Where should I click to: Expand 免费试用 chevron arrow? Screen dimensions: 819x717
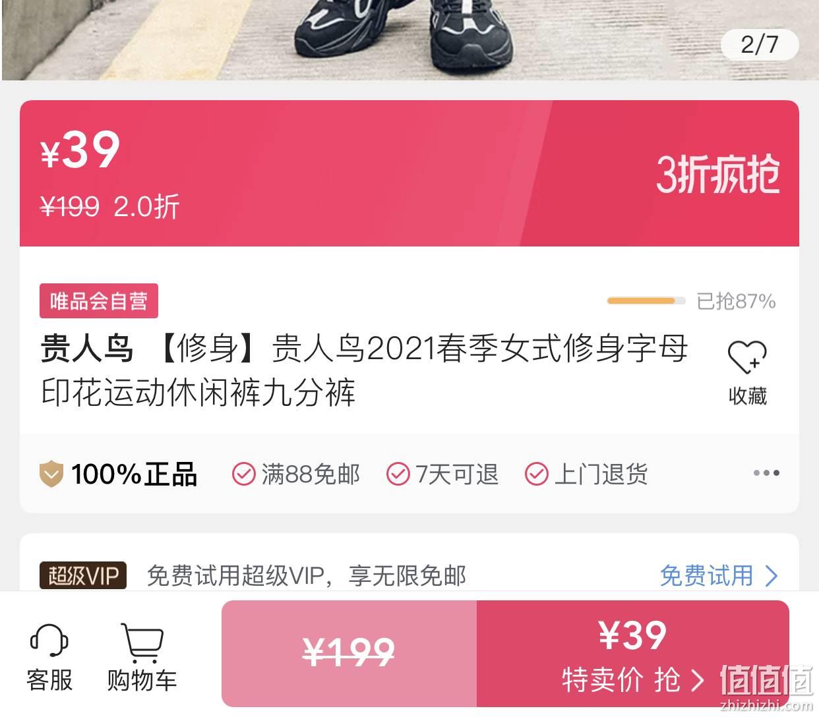pos(771,576)
